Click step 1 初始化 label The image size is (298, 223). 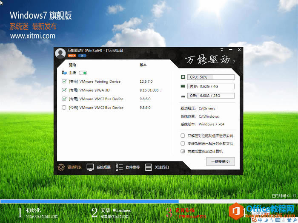(x=34, y=210)
